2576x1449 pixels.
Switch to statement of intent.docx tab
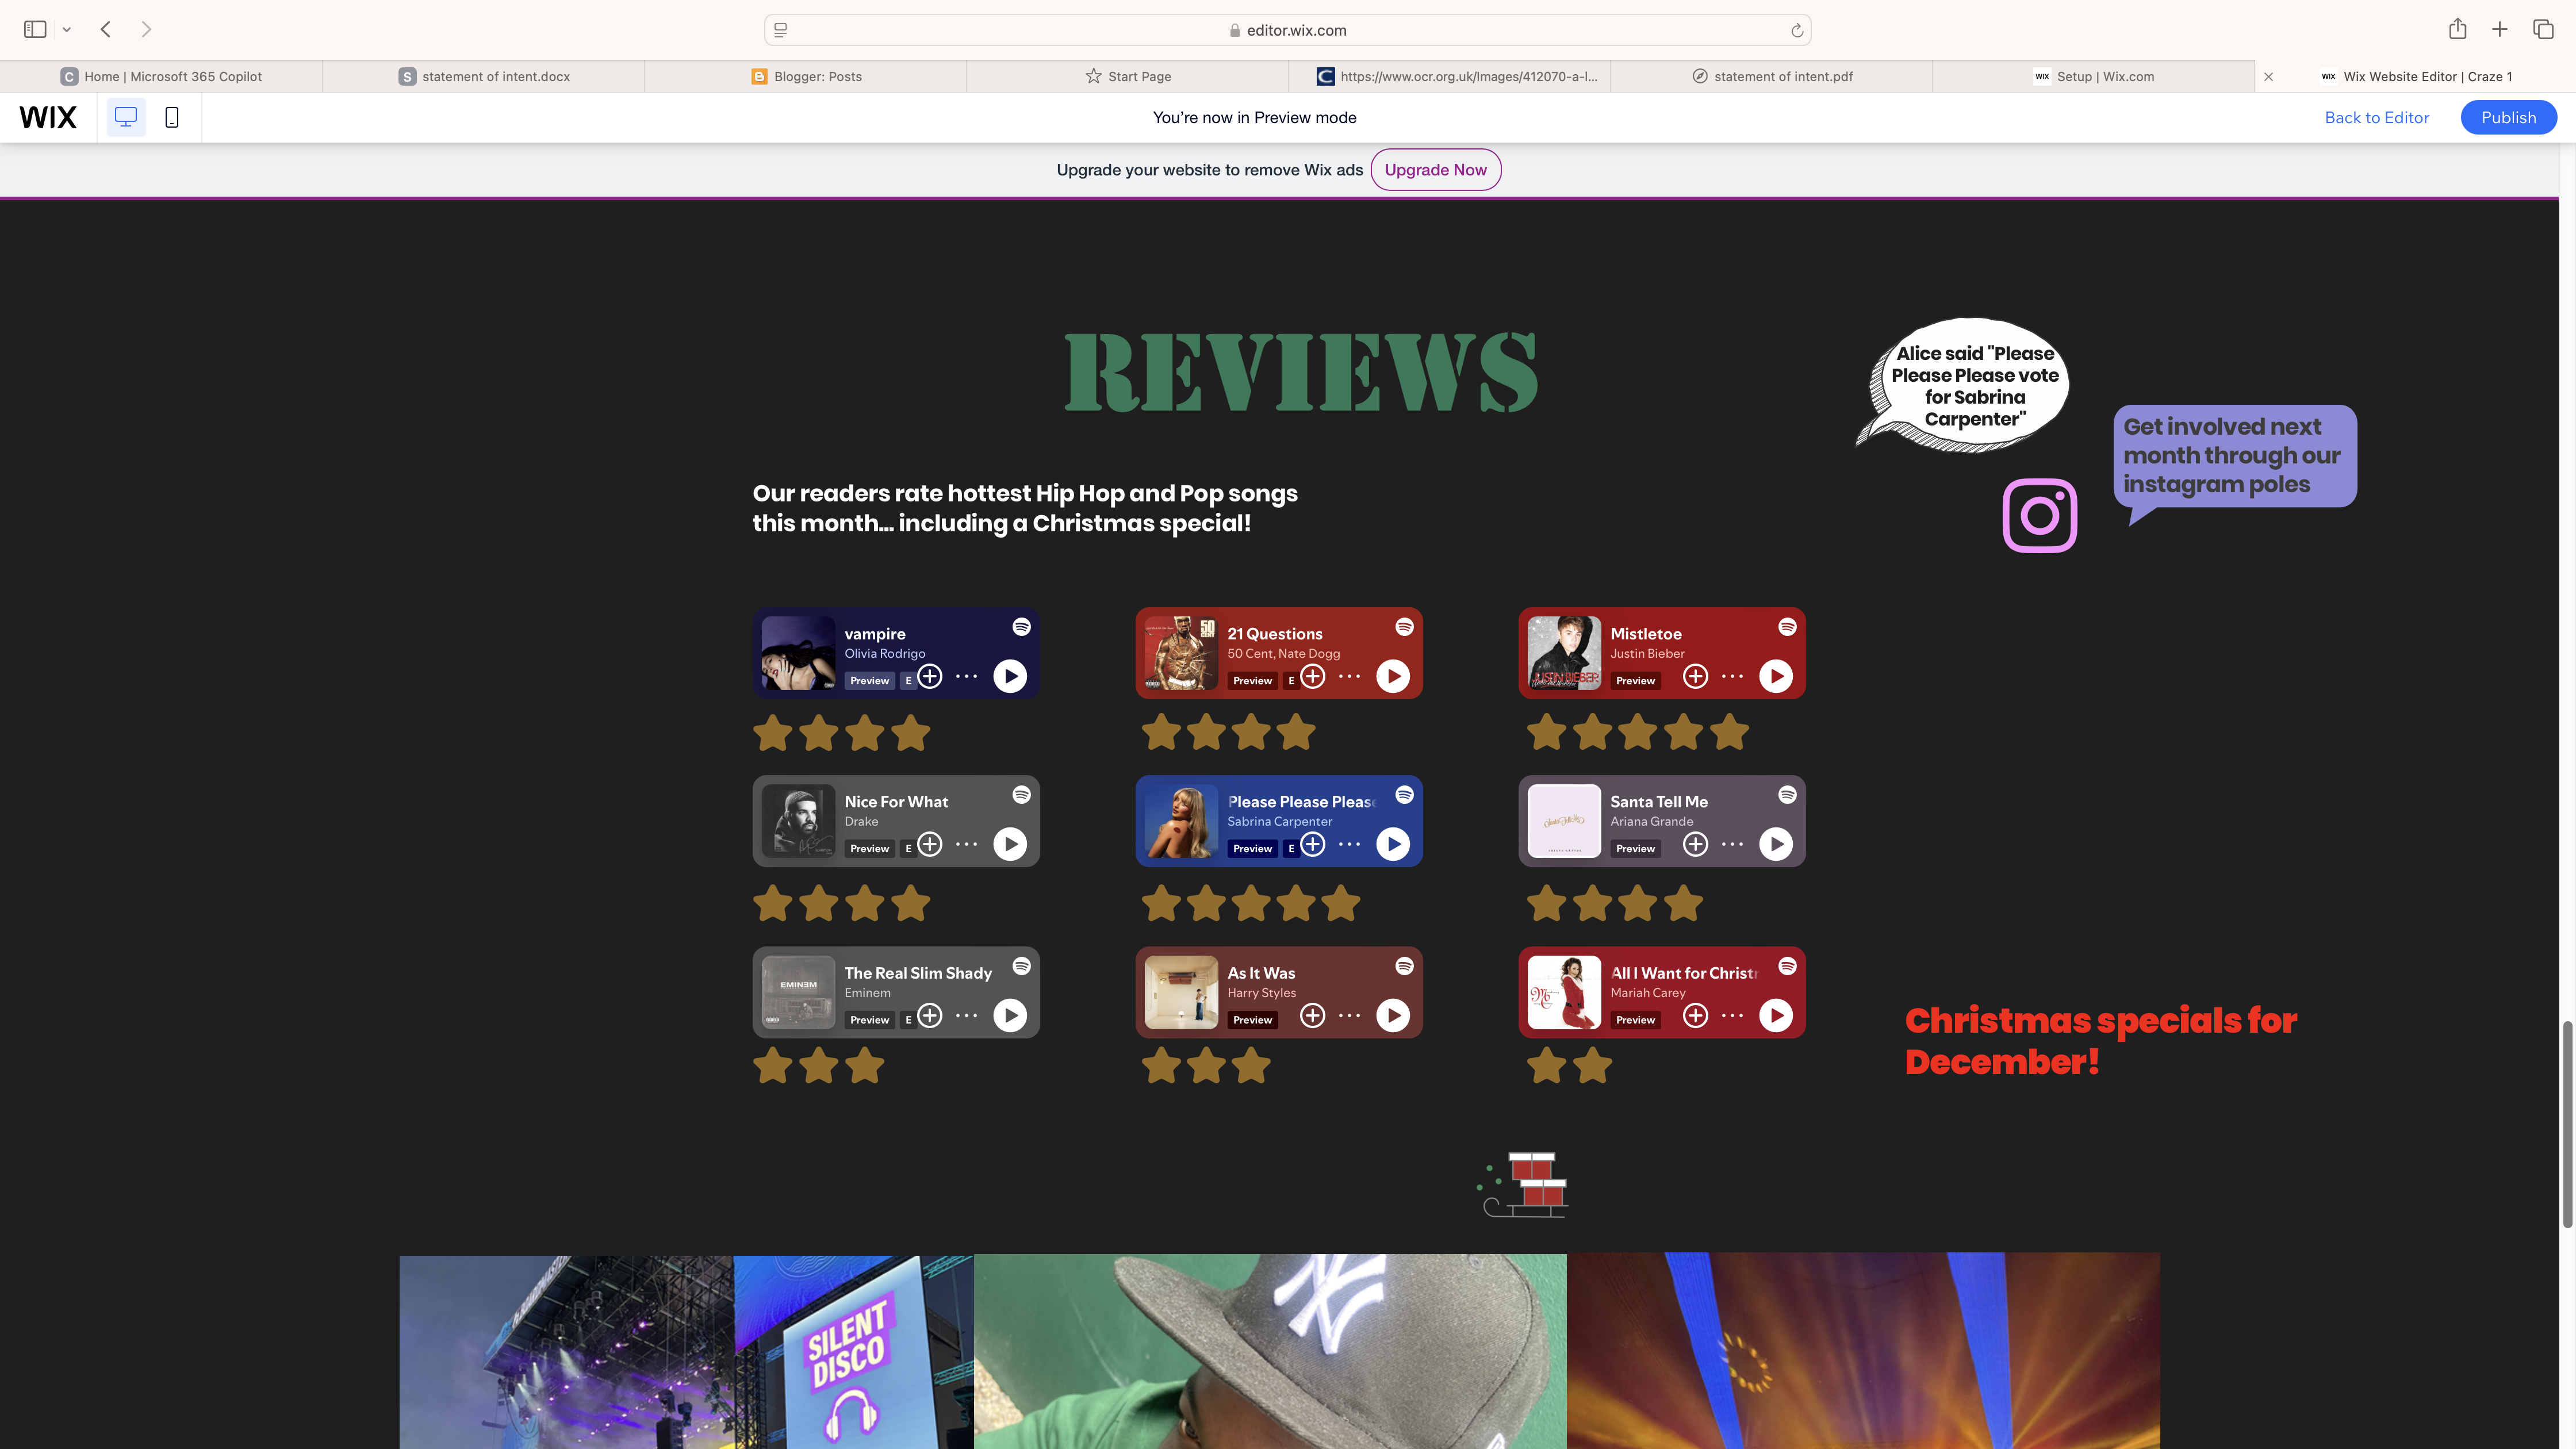point(484,76)
